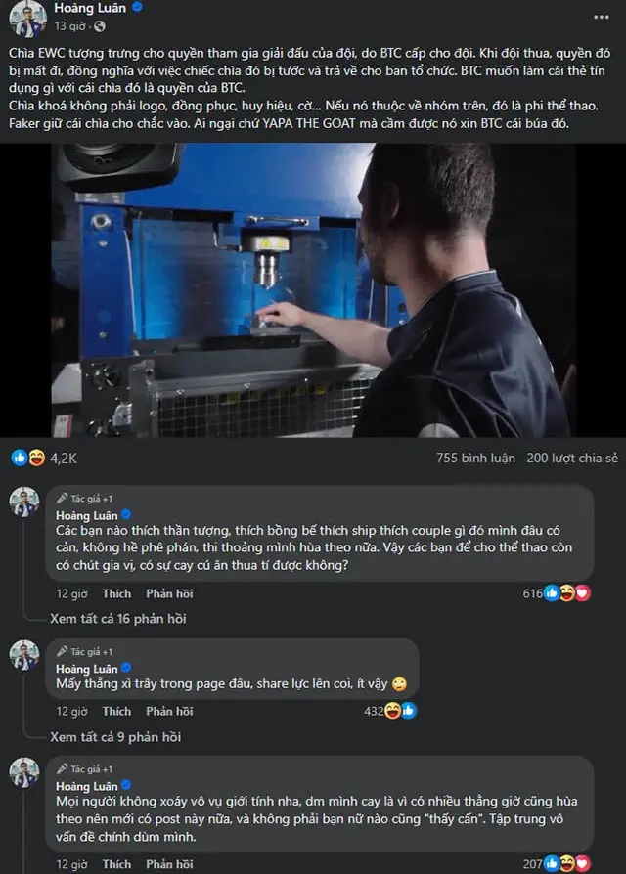Like second comment using 'Thích'
The image size is (626, 874).
116,712
